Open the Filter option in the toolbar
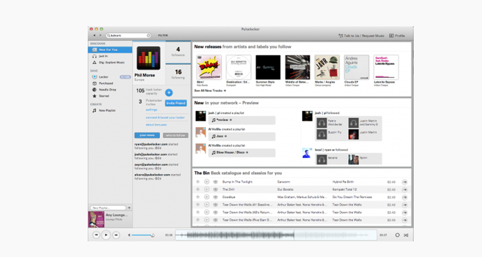 pyautogui.click(x=163, y=36)
